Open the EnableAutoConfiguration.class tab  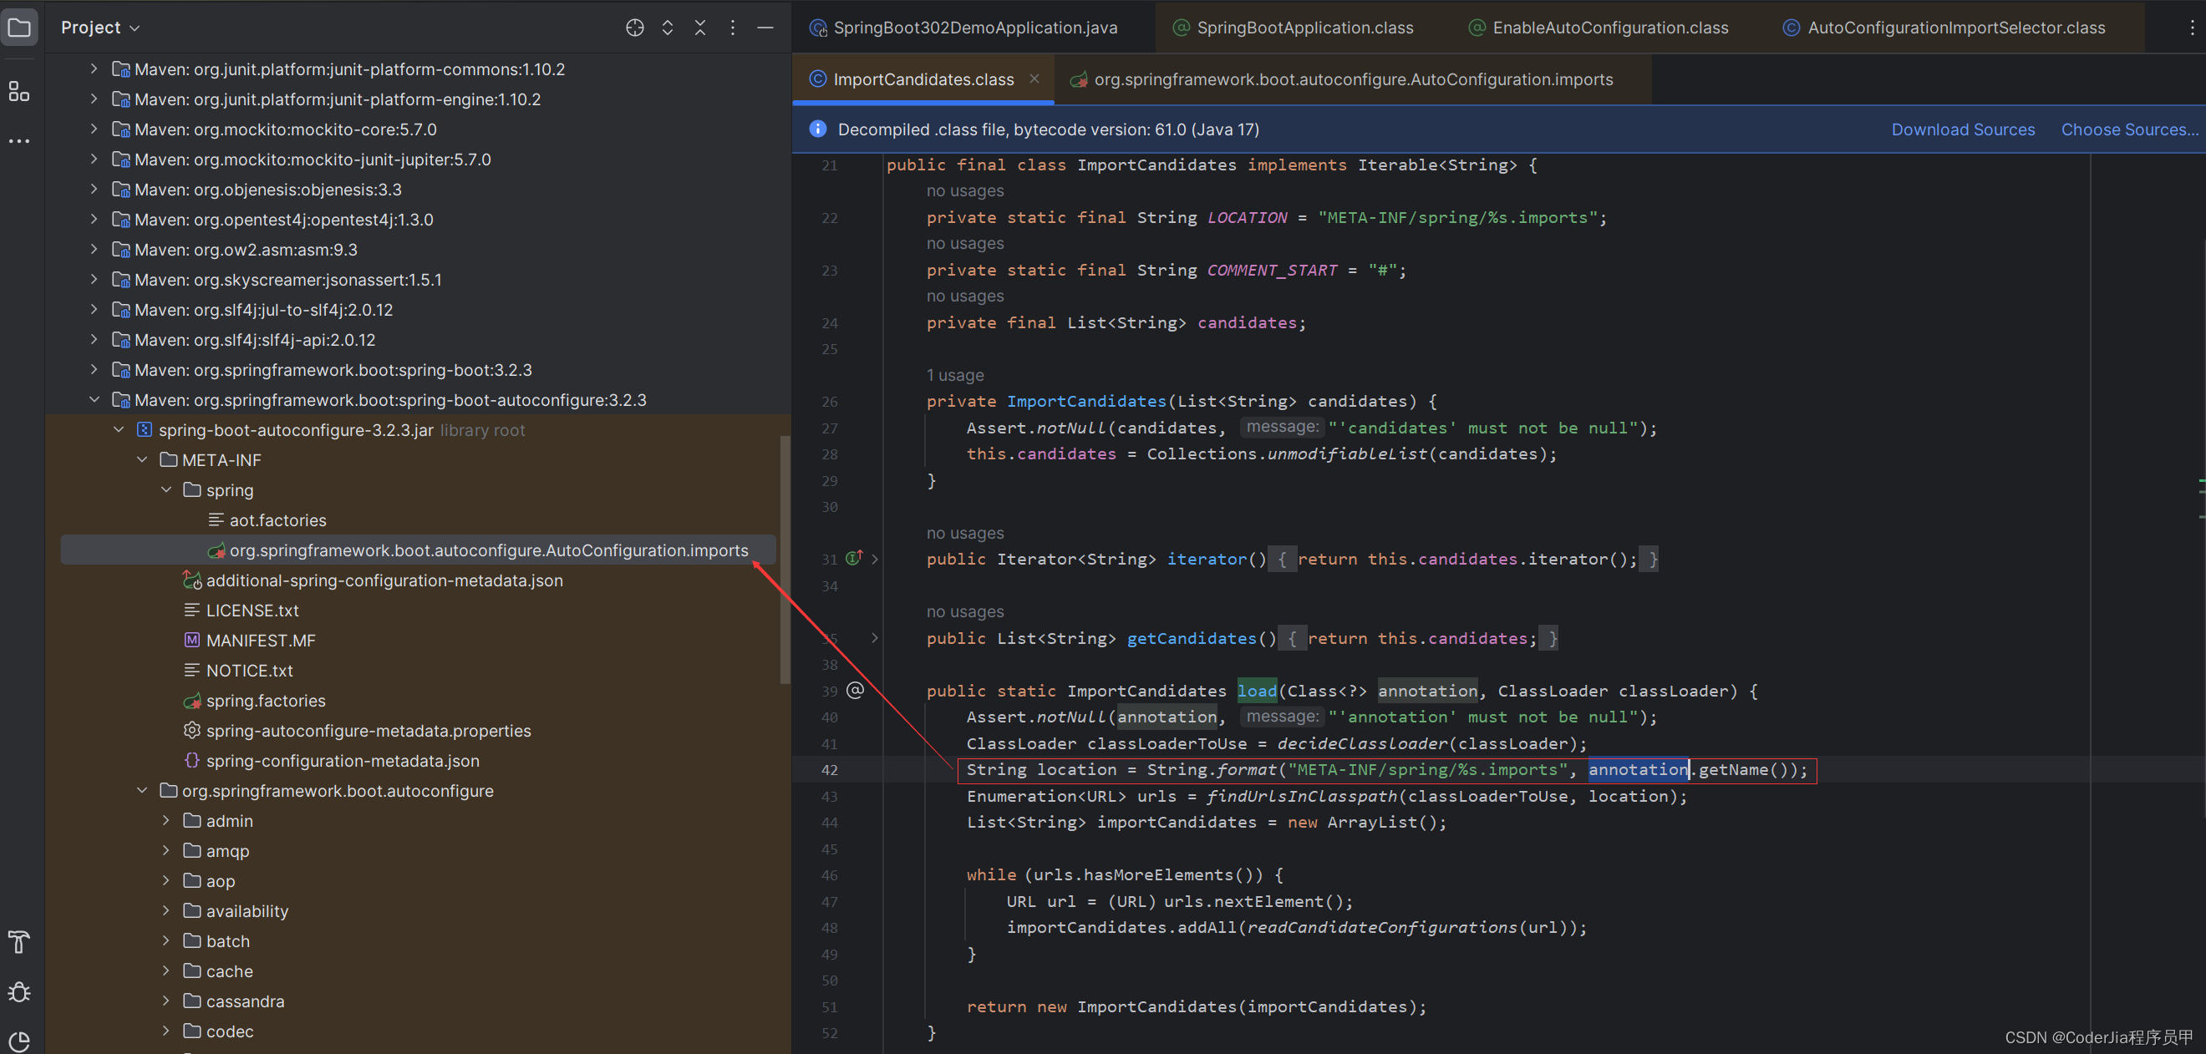[x=1609, y=27]
